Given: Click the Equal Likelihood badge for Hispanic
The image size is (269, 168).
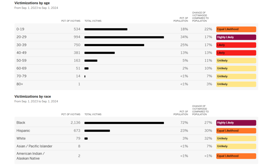Looking at the screenshot, I should 236,131.
